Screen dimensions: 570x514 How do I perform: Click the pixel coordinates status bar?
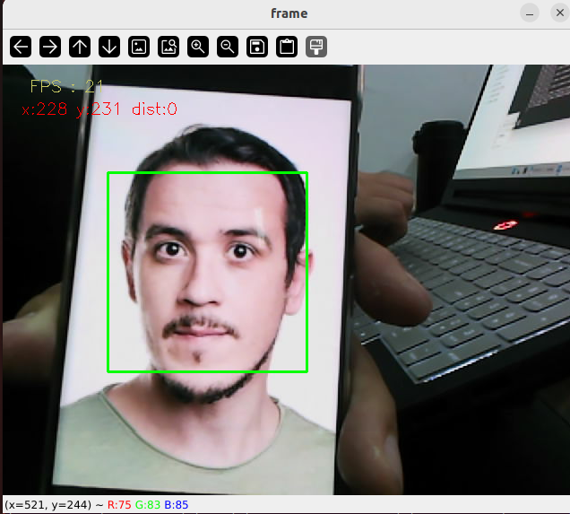click(x=97, y=505)
